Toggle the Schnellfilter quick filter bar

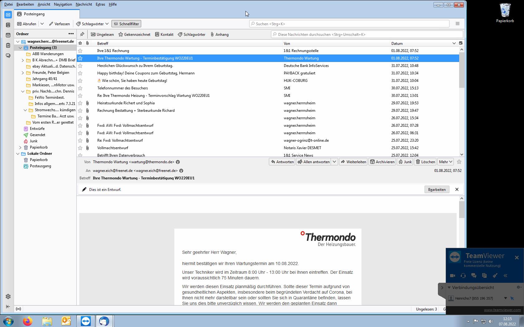[x=126, y=24]
